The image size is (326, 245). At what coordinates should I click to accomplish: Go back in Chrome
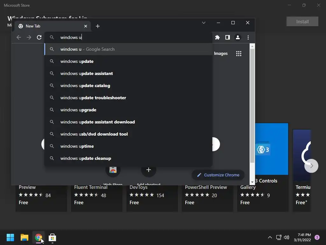(x=19, y=37)
